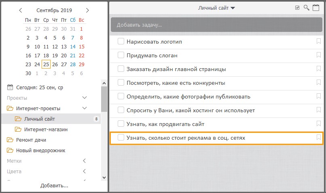The width and height of the screenshot is (326, 193).
Task: Bookmark the 'Посмотреть, какие есть конкуренты' task
Action: [318, 82]
